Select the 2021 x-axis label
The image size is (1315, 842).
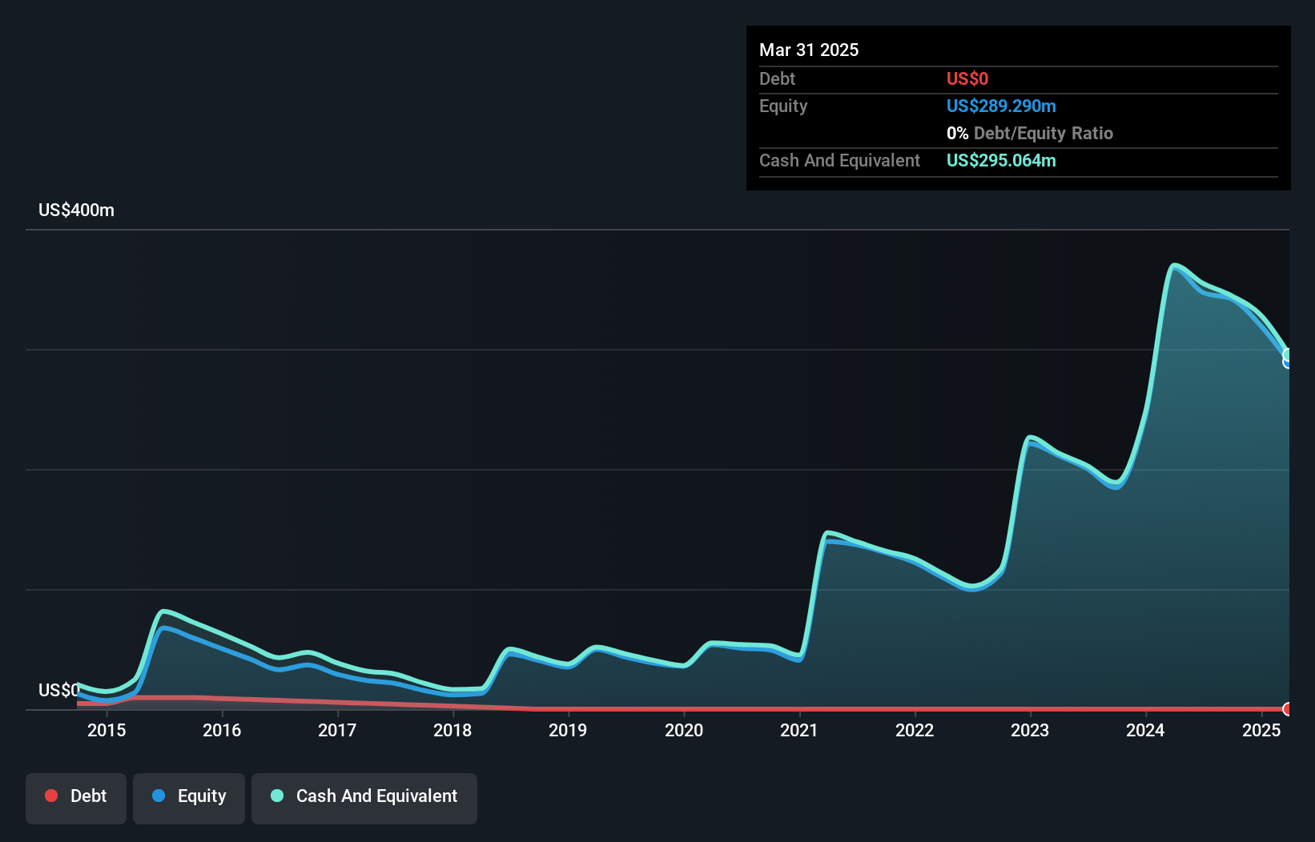click(x=799, y=730)
